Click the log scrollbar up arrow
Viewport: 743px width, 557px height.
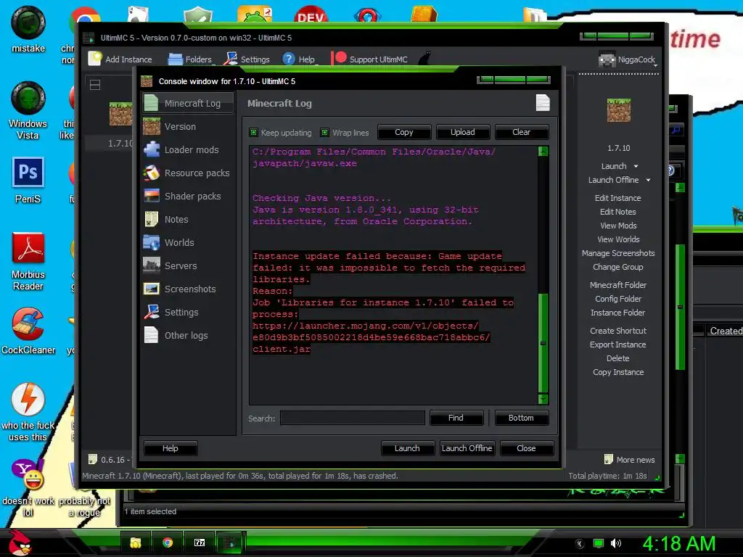click(x=543, y=152)
